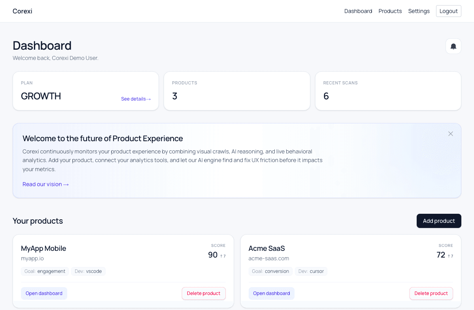
Task: Click the Add product button
Action: (x=439, y=221)
